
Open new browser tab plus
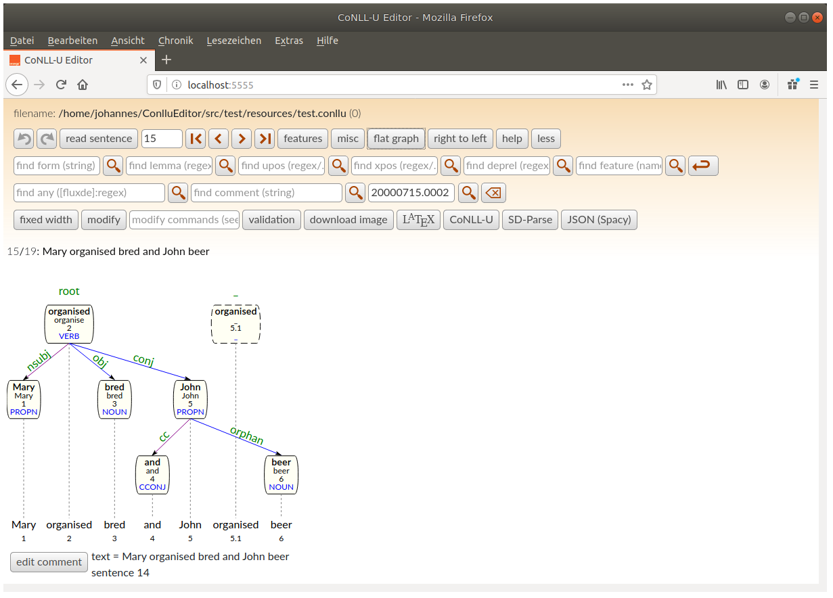click(x=166, y=60)
